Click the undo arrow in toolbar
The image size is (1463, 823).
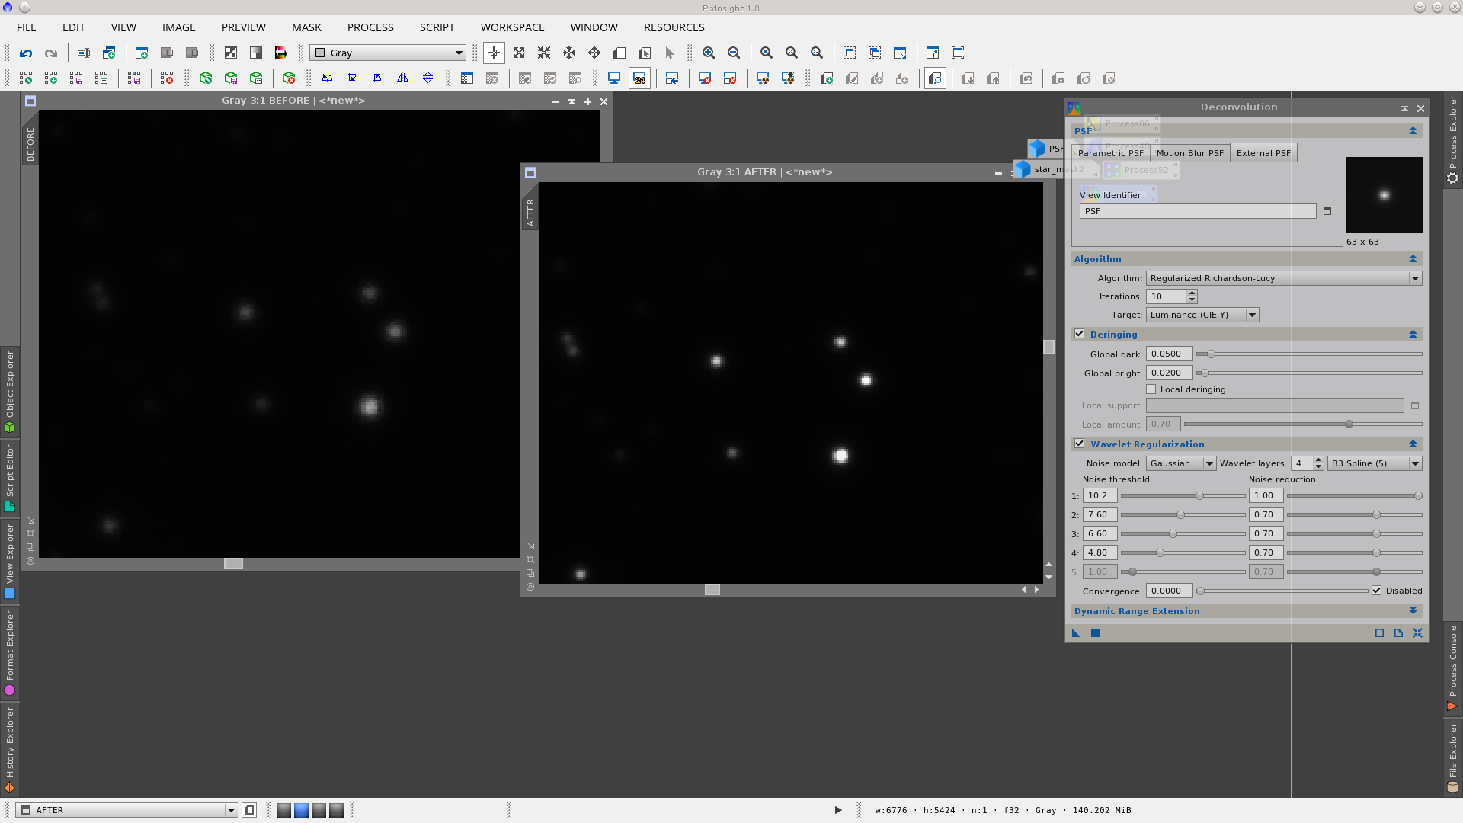coord(26,53)
